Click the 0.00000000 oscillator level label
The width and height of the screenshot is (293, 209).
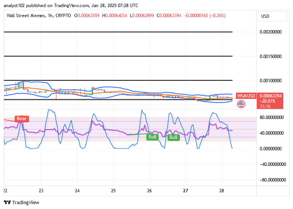tap(271, 149)
